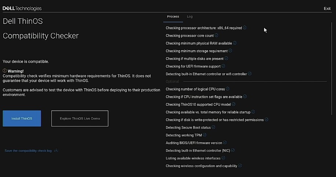
Task: Click checkmark next to processor architecture check
Action: coord(245,27)
